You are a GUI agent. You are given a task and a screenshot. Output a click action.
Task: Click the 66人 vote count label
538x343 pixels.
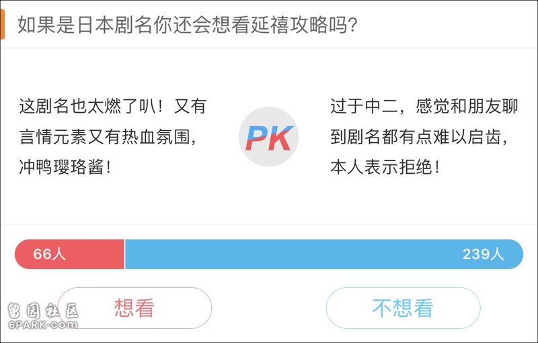pyautogui.click(x=49, y=254)
